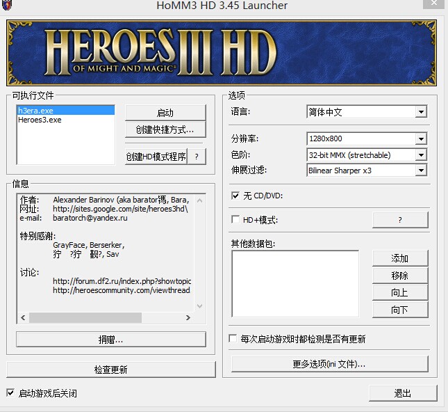Close the HoMM3 HD Launcher window

[433, 3]
